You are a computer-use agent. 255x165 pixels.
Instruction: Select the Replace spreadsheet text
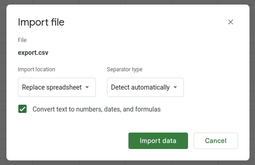[52, 87]
